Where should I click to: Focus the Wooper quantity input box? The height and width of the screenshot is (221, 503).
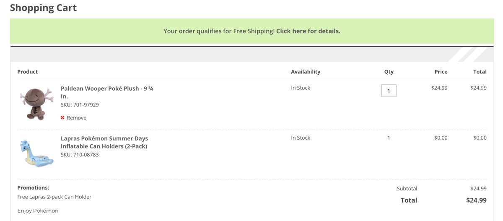tap(389, 91)
